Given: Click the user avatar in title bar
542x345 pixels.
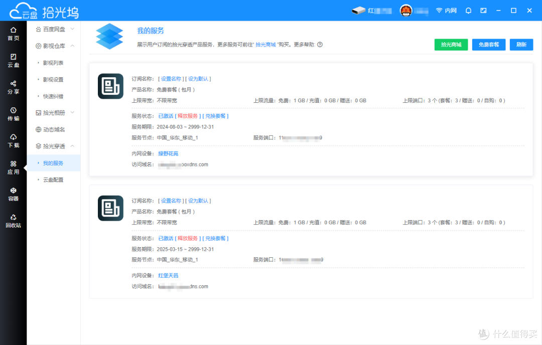Looking at the screenshot, I should [x=406, y=11].
